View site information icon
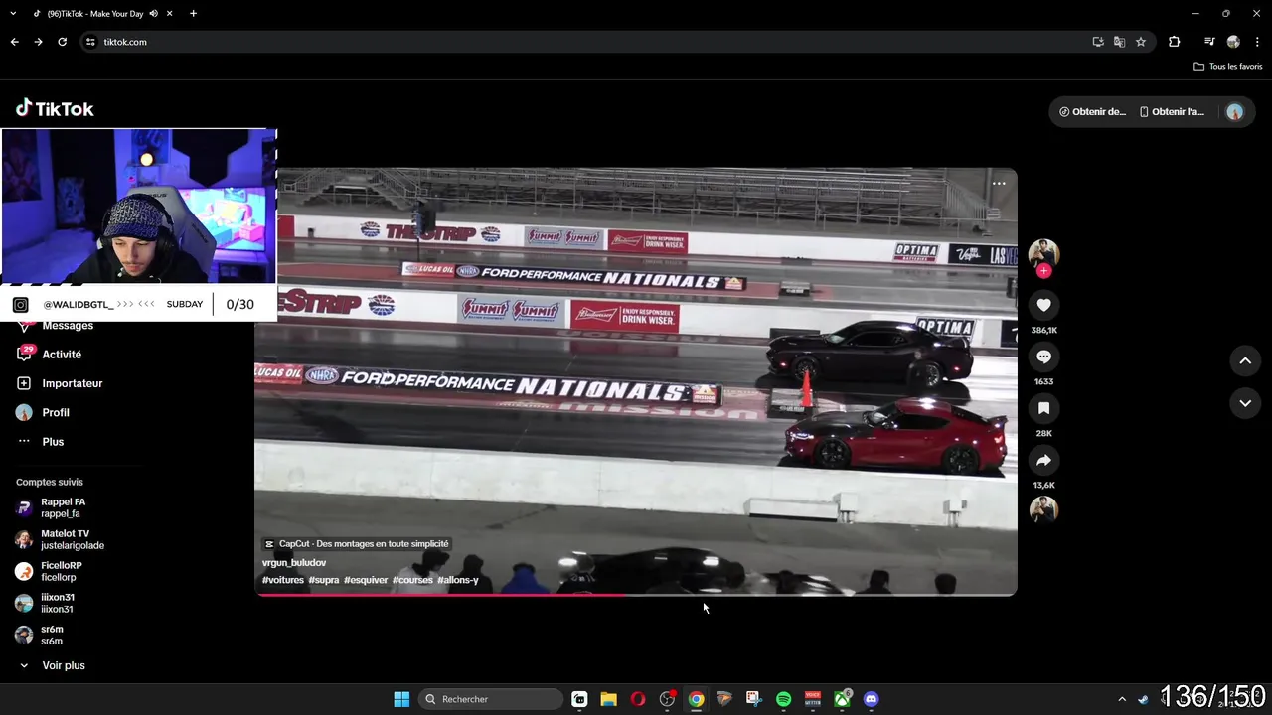This screenshot has height=715, width=1272. 90,42
